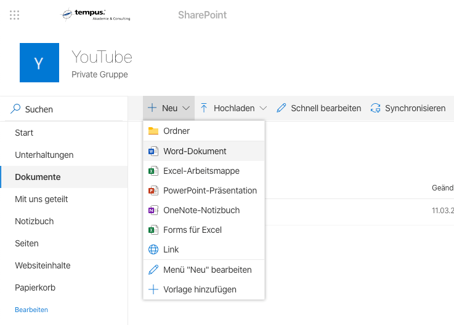The image size is (454, 325).
Task: Click the Neu toolbar button label
Action: coord(169,108)
